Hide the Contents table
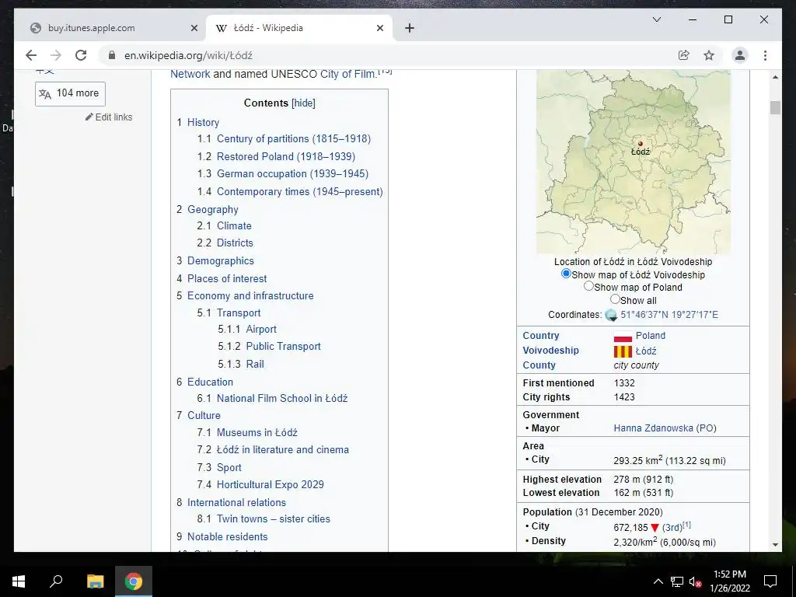The width and height of the screenshot is (796, 597). tap(304, 103)
